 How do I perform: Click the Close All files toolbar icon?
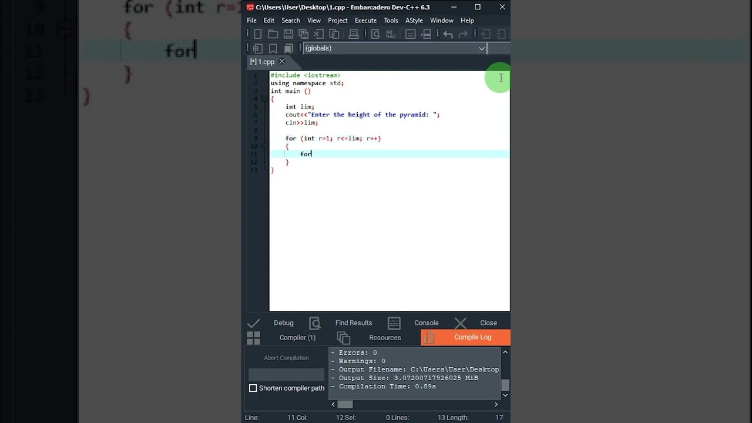[334, 34]
